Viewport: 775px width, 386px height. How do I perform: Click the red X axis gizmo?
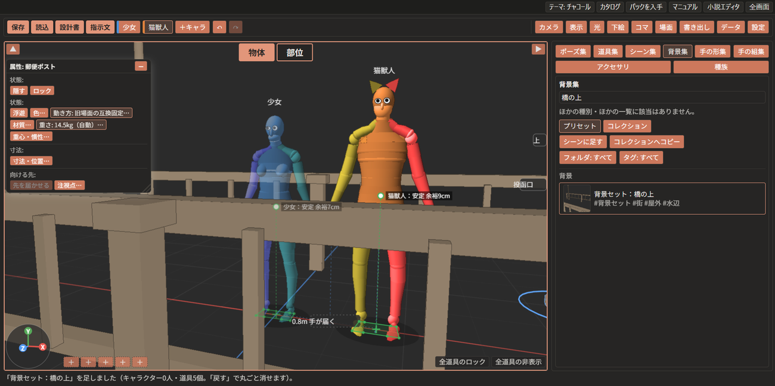coord(42,347)
